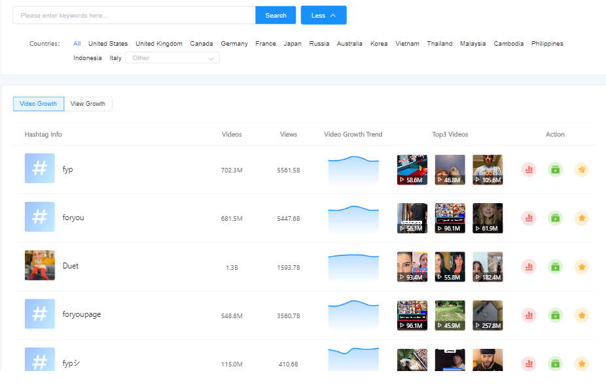606x390 pixels.
Task: Click the hashtag icon next to fyp
Action: pos(40,168)
